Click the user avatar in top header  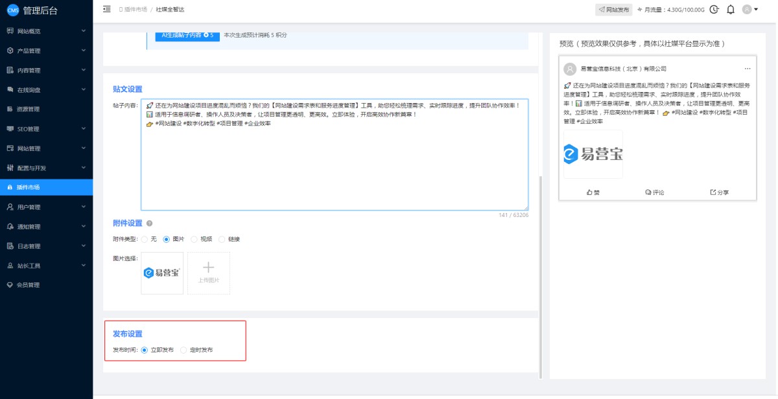[747, 10]
